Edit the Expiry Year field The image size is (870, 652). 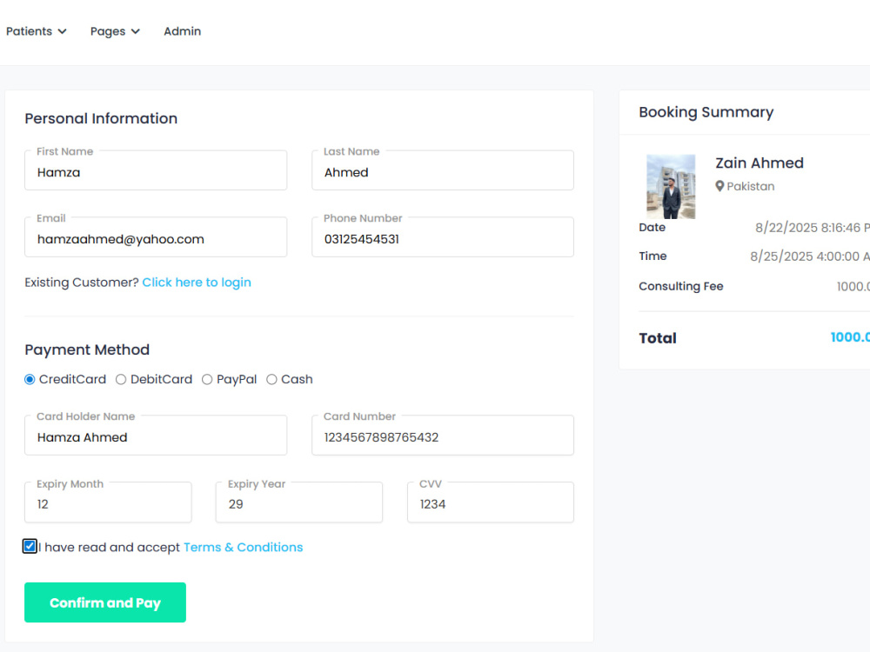coord(299,502)
